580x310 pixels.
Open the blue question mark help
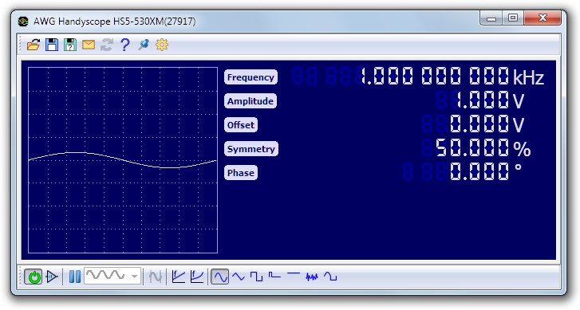click(125, 45)
